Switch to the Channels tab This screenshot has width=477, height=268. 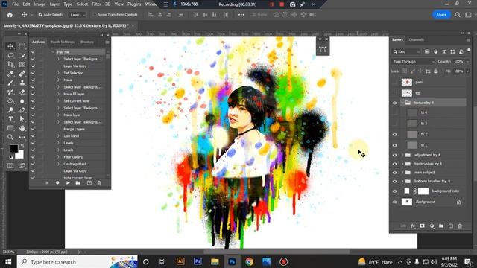(416, 39)
